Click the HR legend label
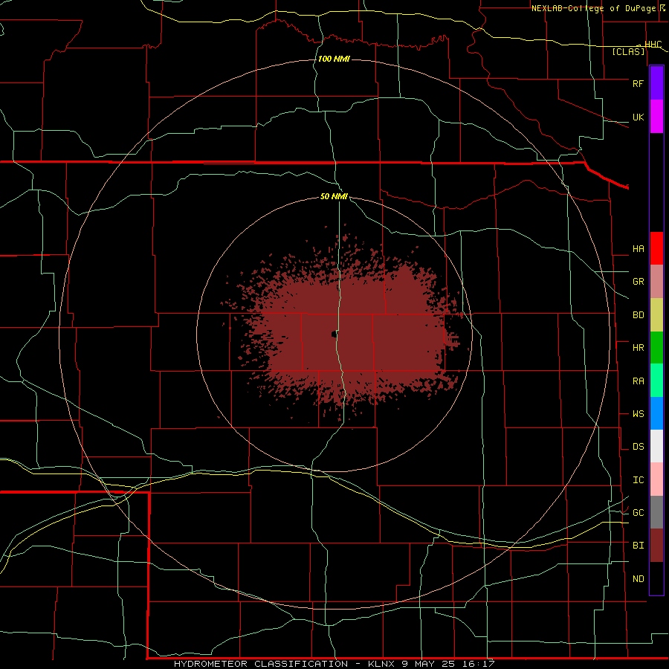Image resolution: width=669 pixels, height=669 pixels. point(638,348)
